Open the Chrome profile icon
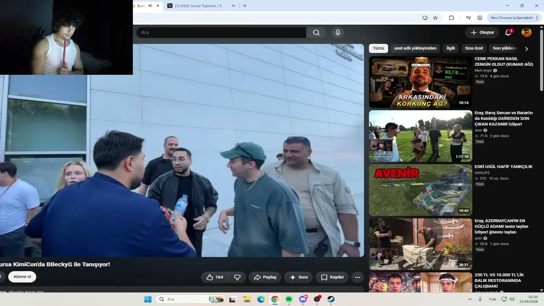 point(480,18)
